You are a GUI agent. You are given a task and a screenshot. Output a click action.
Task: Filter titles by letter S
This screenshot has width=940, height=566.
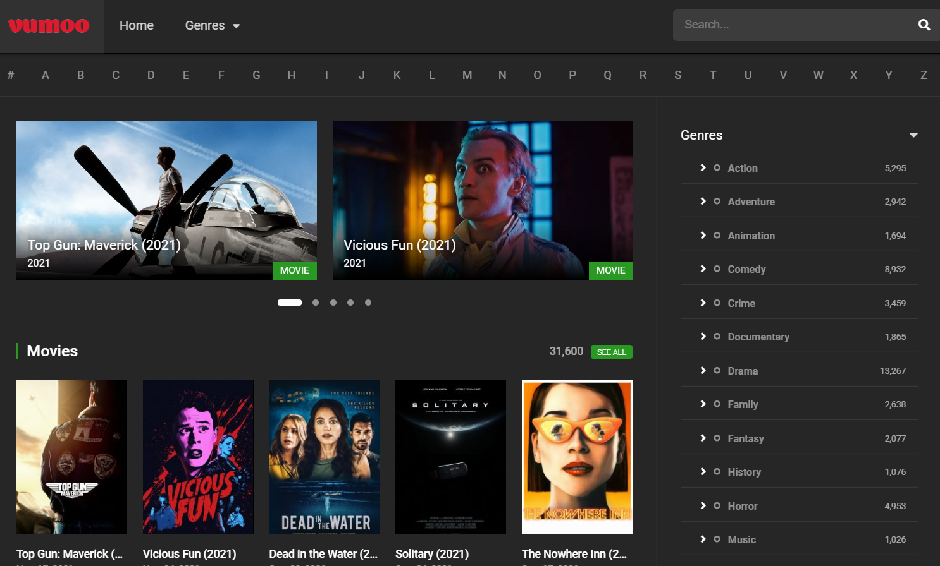(x=678, y=75)
